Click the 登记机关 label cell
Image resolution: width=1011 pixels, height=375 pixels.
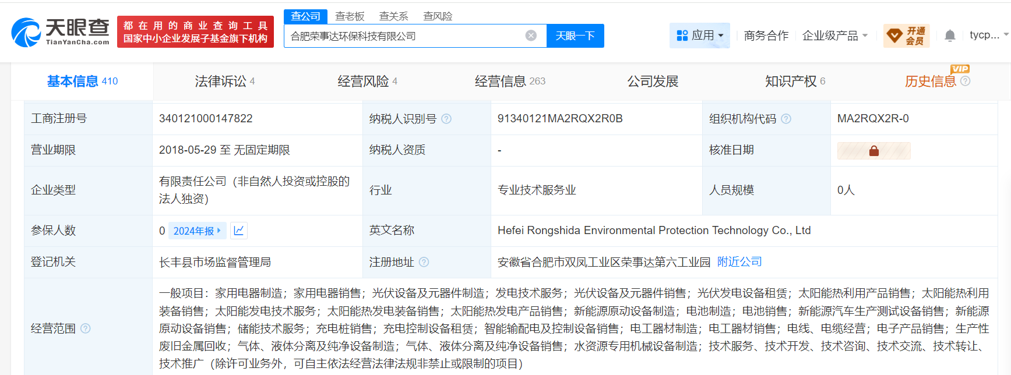(89, 262)
